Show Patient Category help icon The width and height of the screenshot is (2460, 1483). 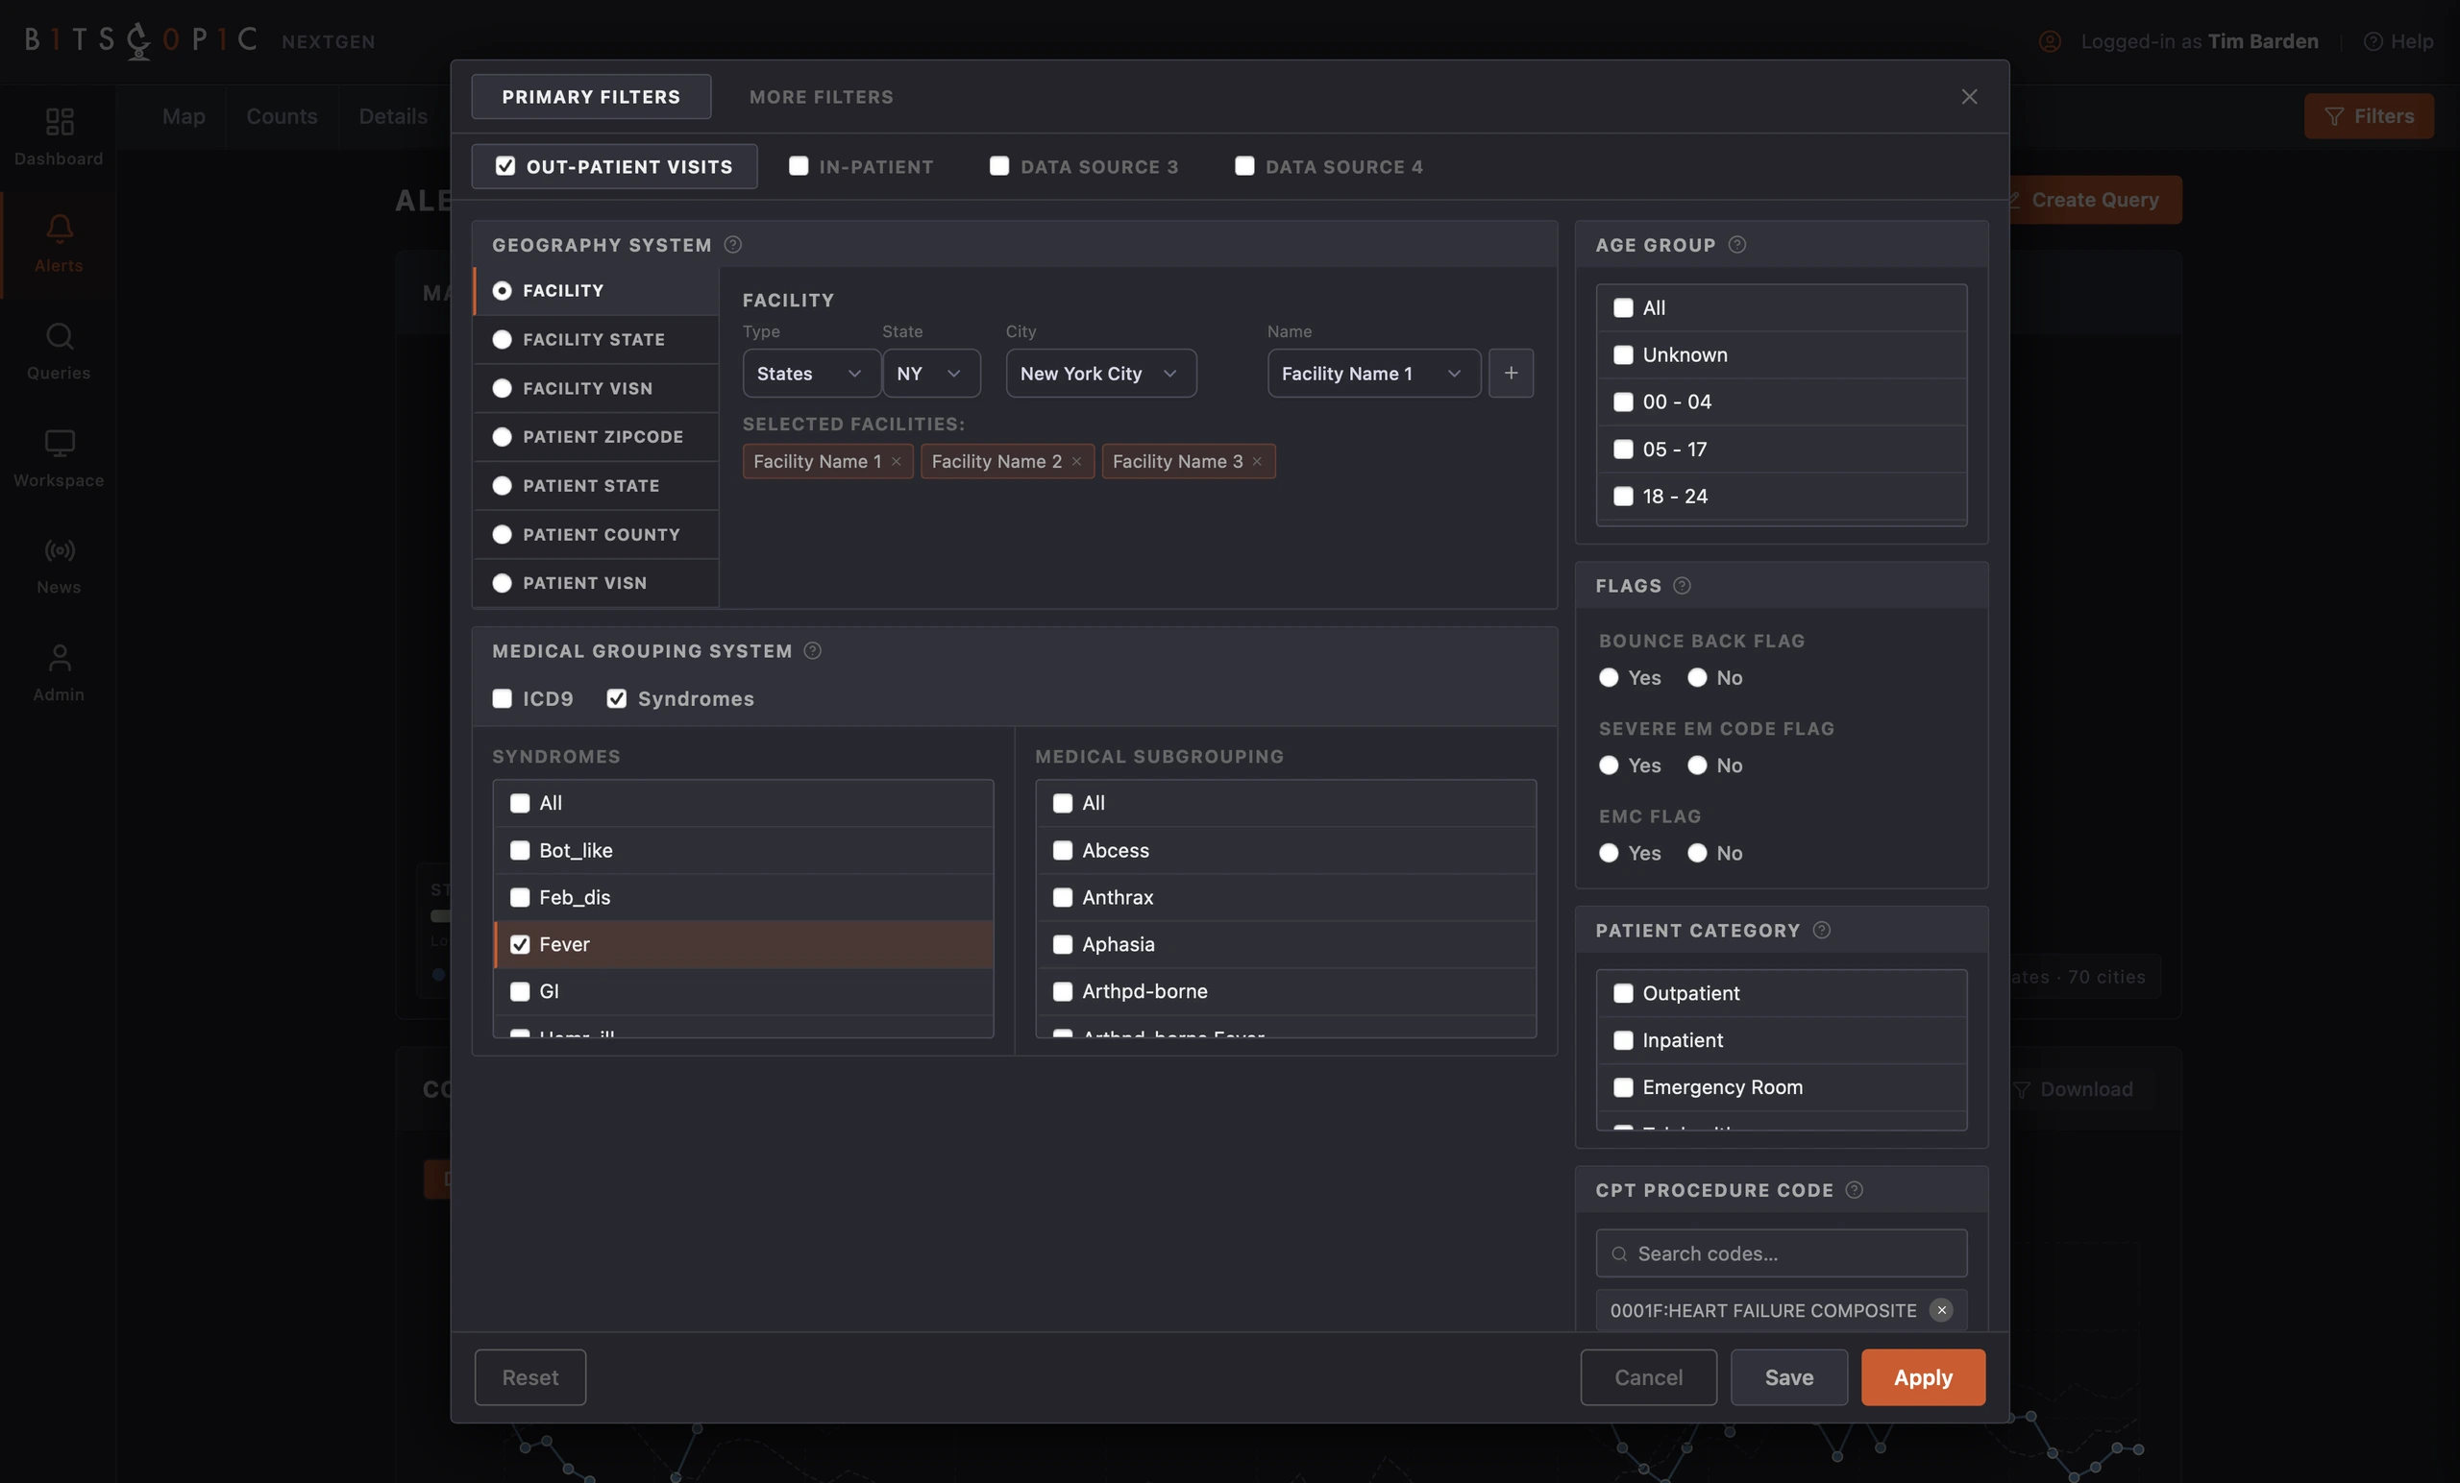point(1822,930)
